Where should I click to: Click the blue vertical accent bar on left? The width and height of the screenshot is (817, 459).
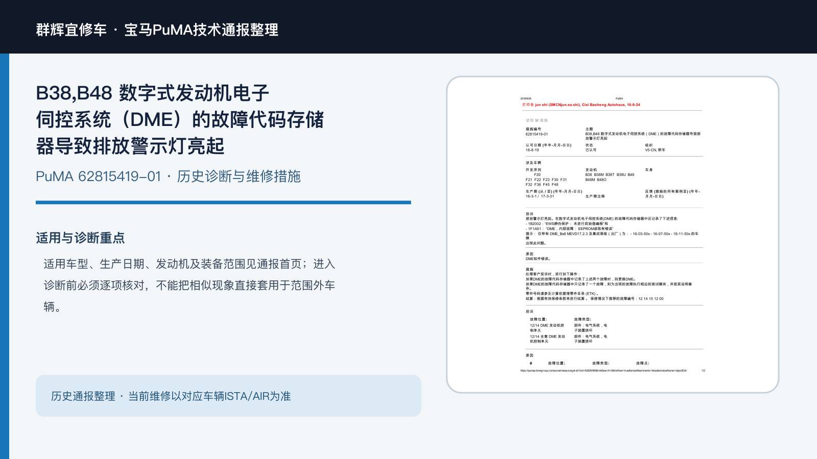[5, 256]
